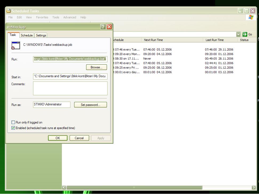Click the Set password... button
The image size is (259, 194).
90,105
